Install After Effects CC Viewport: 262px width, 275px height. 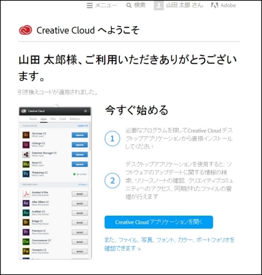(x=80, y=203)
